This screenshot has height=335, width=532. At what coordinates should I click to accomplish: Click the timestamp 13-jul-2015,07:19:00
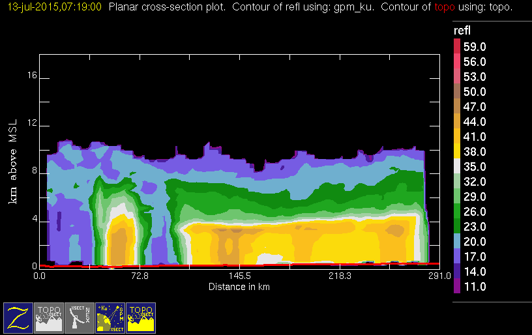coord(54,7)
